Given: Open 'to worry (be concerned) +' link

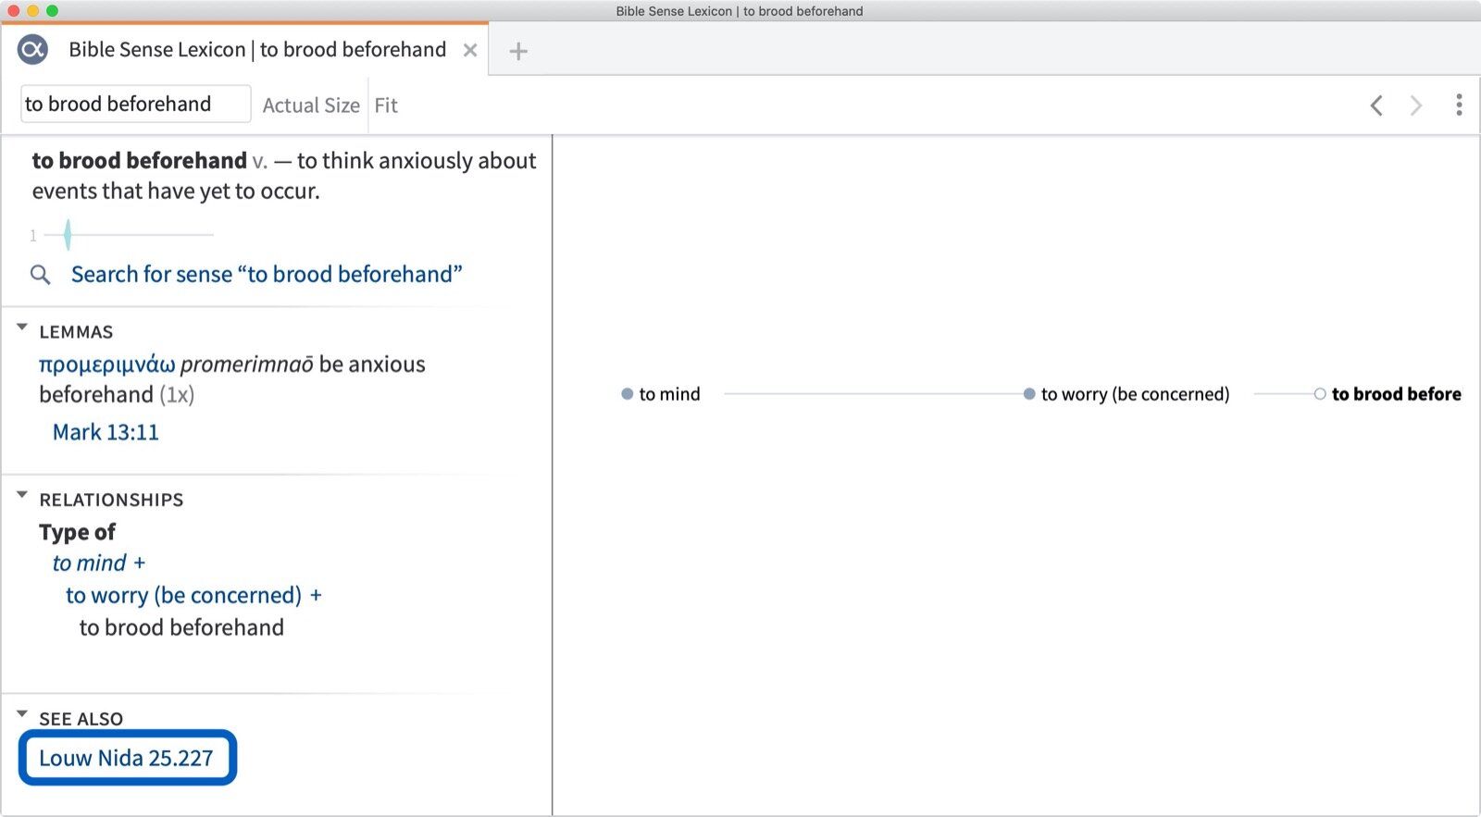Looking at the screenshot, I should click(x=193, y=595).
